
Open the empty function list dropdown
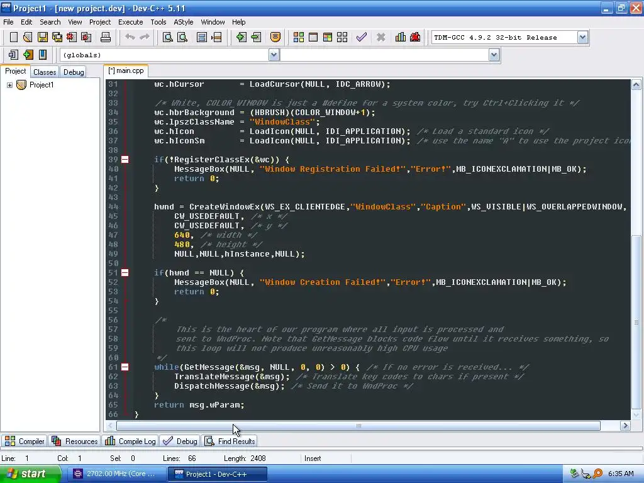click(494, 55)
